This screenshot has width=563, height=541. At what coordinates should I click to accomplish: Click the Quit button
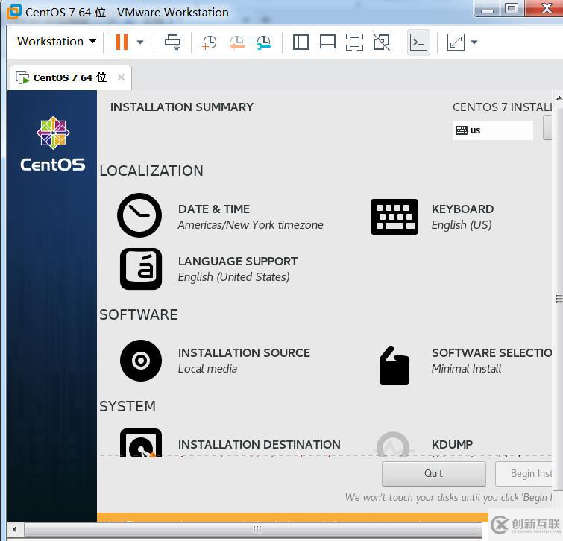coord(433,473)
